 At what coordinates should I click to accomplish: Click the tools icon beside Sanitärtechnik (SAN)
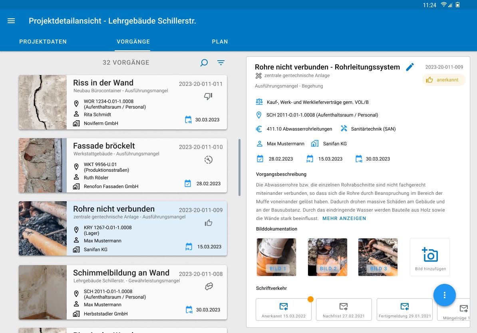point(344,129)
